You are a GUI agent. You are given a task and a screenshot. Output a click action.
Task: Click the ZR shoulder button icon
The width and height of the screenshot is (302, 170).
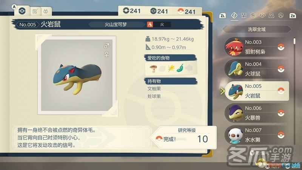293,15
